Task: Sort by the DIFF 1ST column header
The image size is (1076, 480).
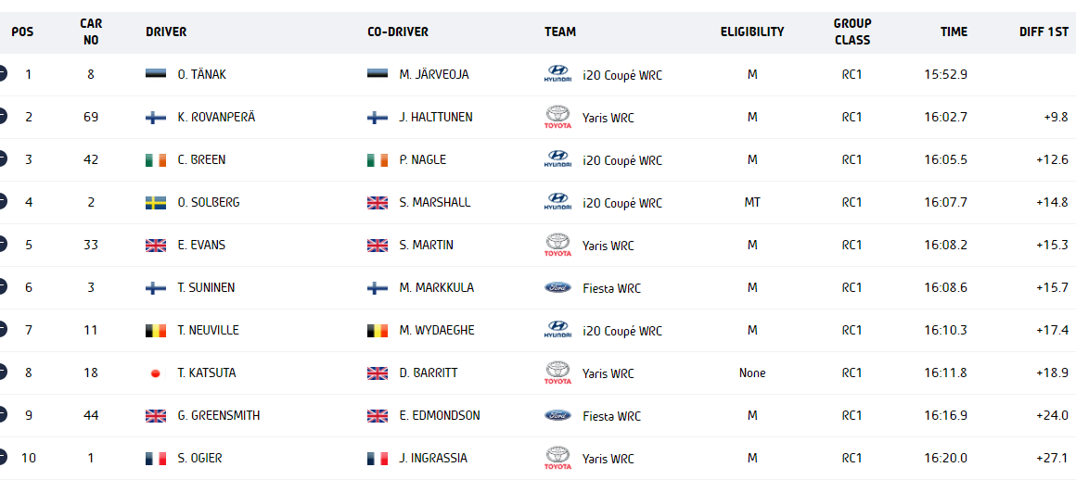Action: pyautogui.click(x=1044, y=32)
